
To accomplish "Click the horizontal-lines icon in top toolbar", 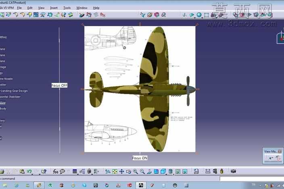I will point(96,15).
